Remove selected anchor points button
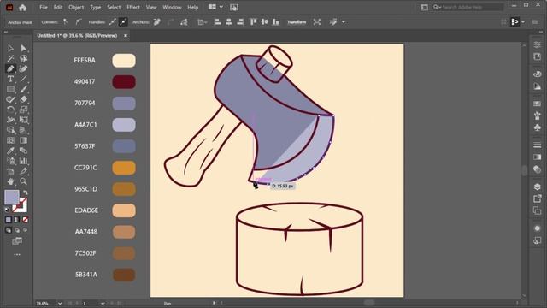The height and width of the screenshot is (308, 547). pyautogui.click(x=157, y=22)
